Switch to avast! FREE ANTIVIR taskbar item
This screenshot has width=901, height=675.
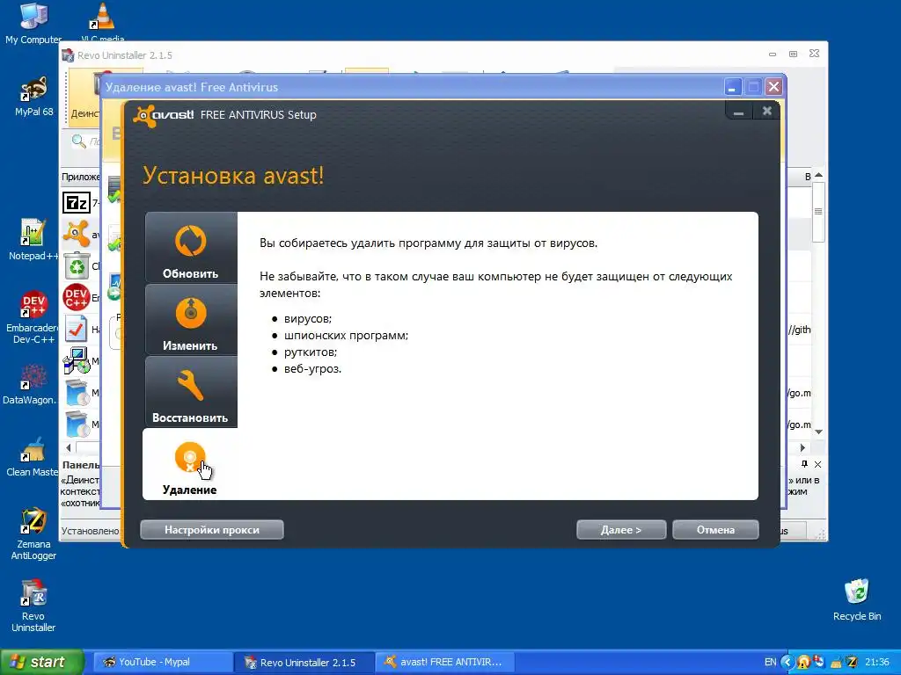pyautogui.click(x=444, y=663)
